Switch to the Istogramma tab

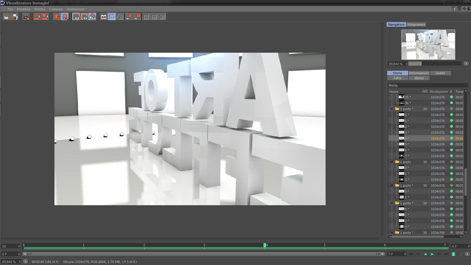pos(416,24)
